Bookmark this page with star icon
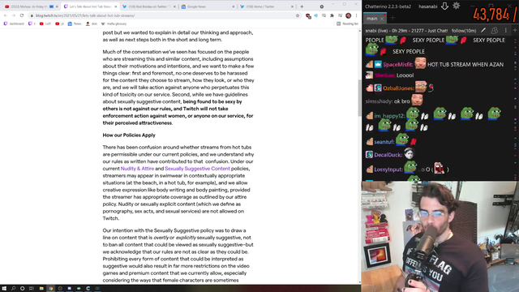Screen dimensions: 519x292 (298, 15)
